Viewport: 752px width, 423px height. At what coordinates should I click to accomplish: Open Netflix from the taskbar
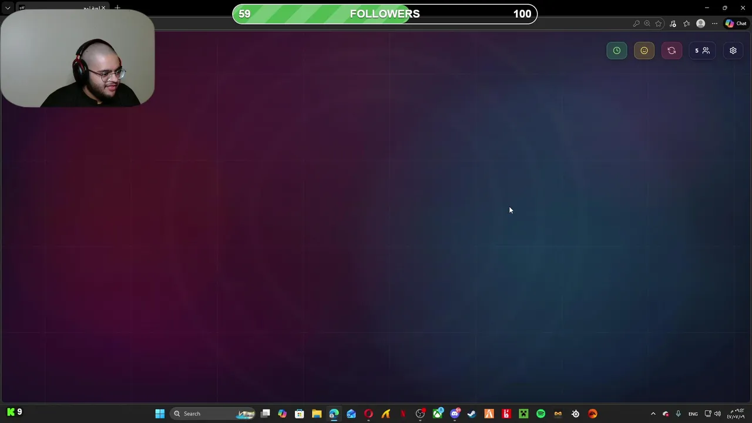[403, 414]
